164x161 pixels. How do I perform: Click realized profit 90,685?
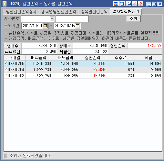click(99, 63)
